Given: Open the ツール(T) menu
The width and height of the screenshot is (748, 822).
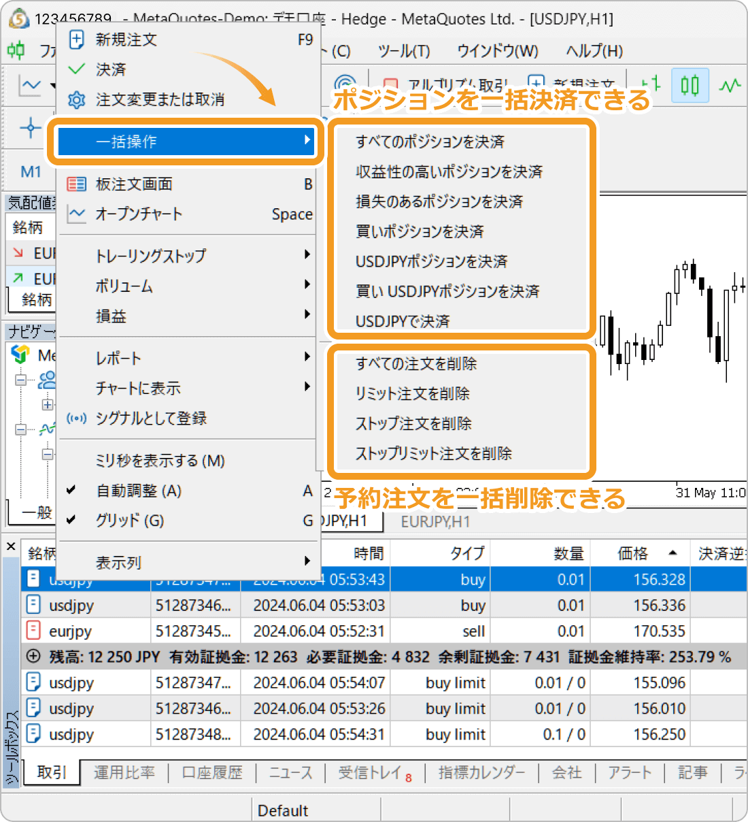Looking at the screenshot, I should (x=404, y=51).
